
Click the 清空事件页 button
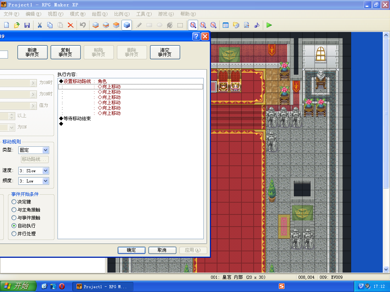coord(165,52)
